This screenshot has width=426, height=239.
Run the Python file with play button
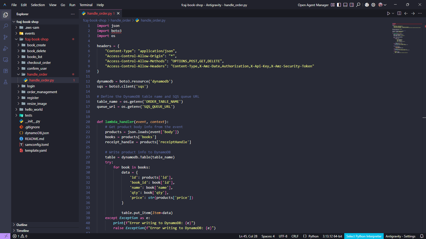coord(388,13)
